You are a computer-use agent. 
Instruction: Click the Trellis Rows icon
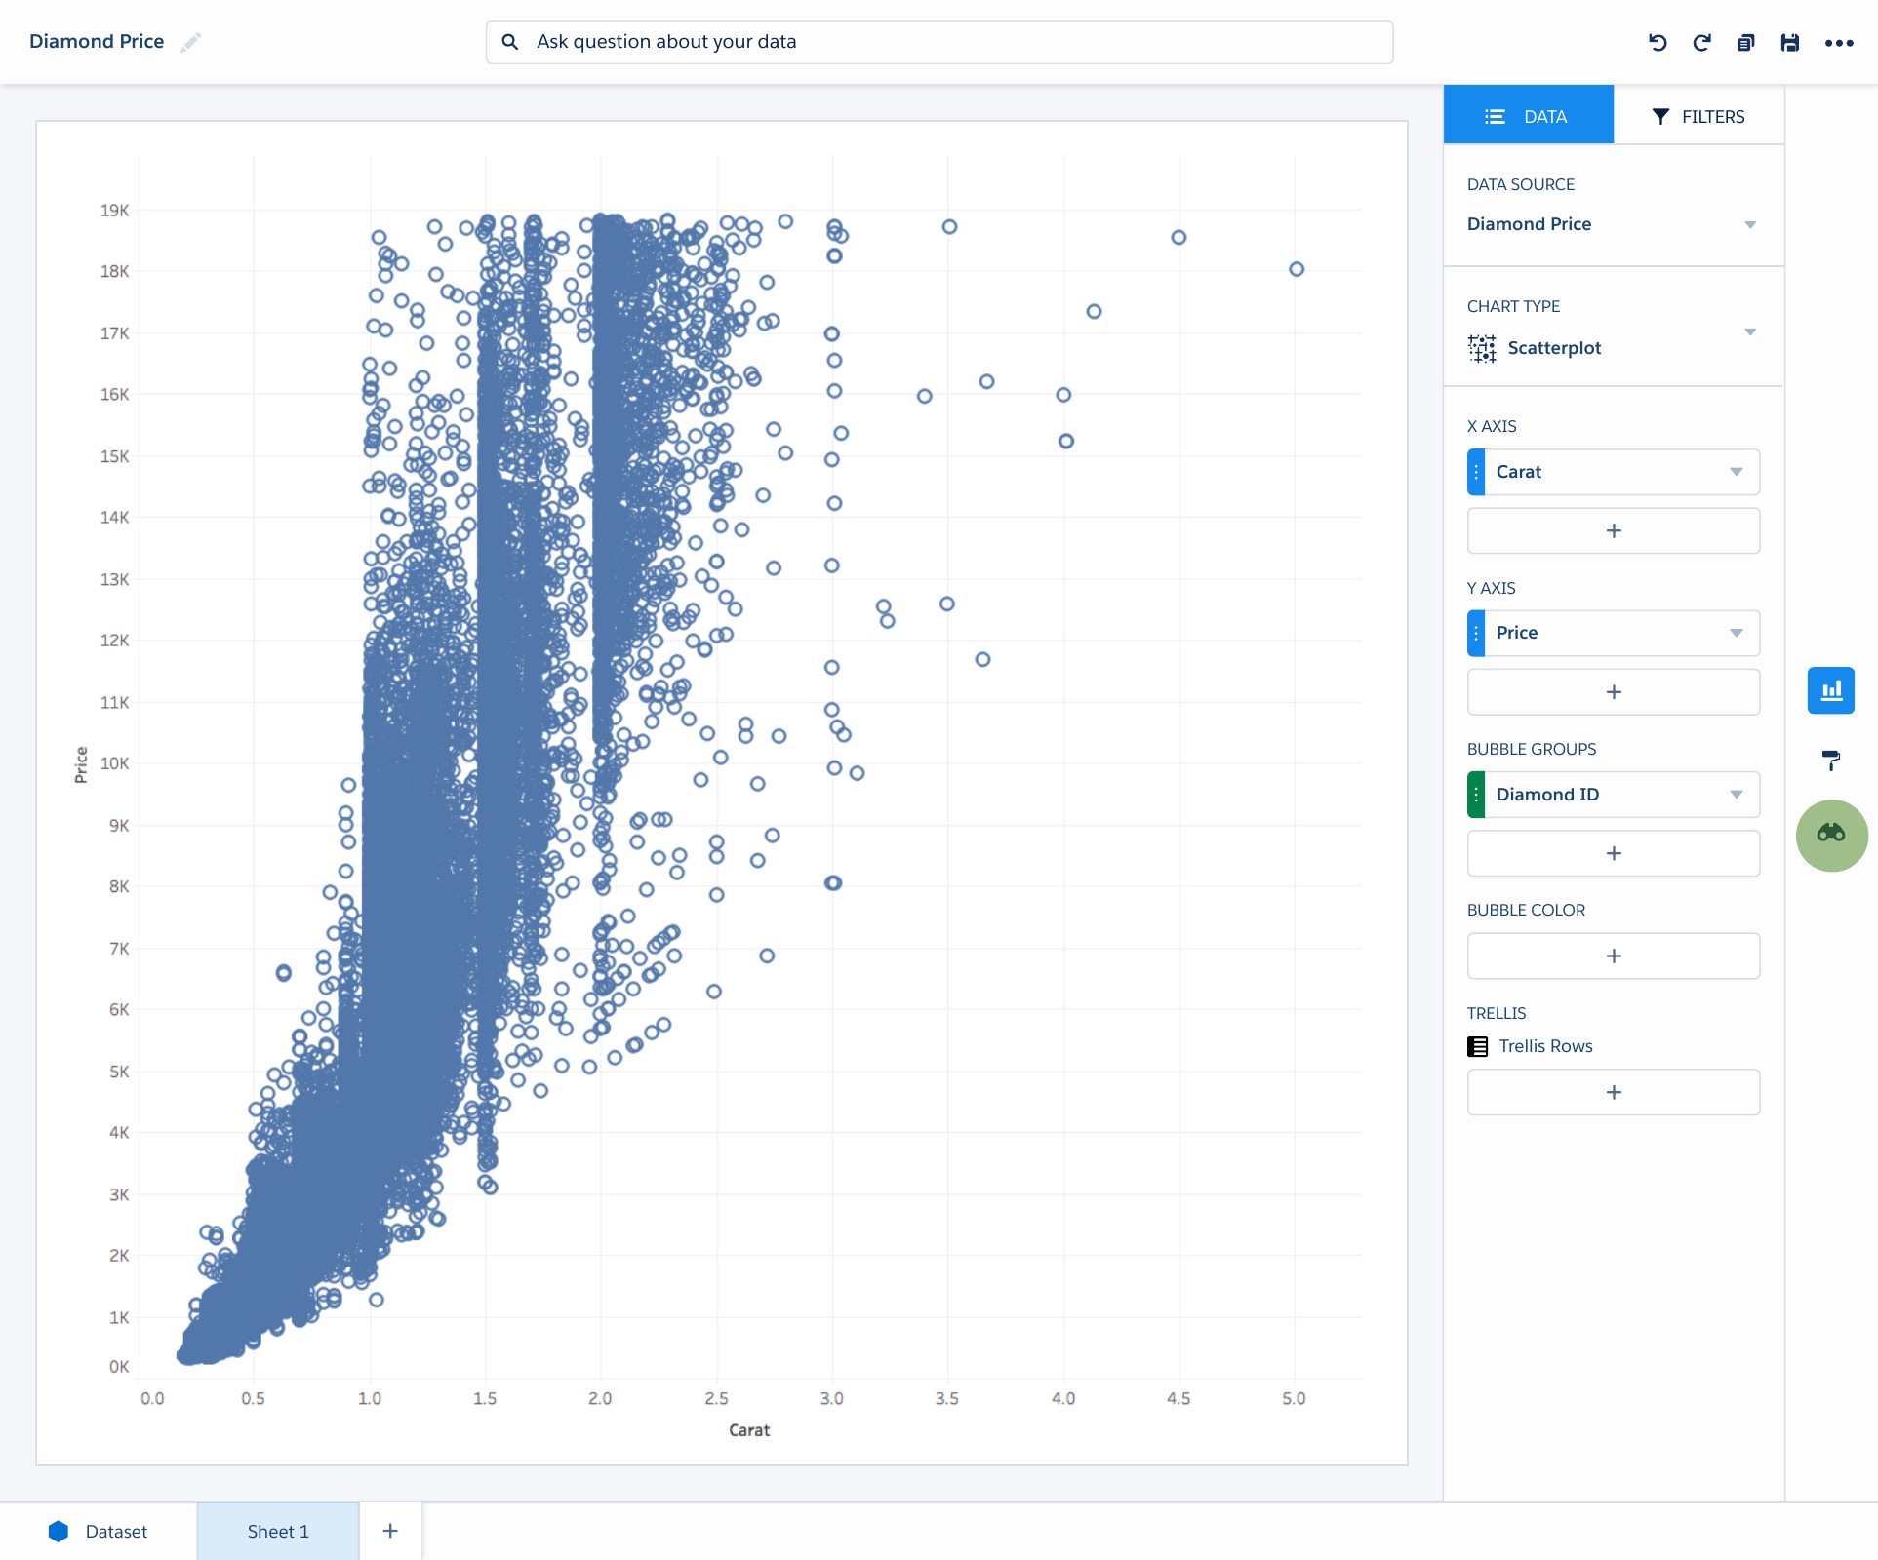[x=1478, y=1046]
